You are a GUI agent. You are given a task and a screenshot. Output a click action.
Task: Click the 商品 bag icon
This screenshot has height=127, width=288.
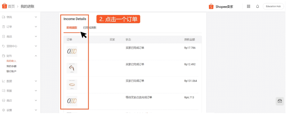pos(3,37)
